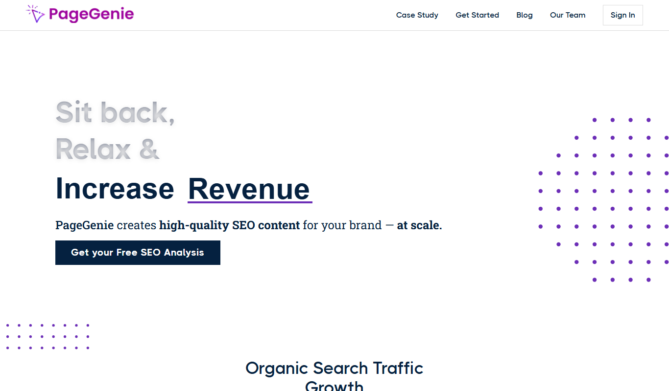
Task: Click the underlined word Revenue in the headline
Action: coord(250,189)
